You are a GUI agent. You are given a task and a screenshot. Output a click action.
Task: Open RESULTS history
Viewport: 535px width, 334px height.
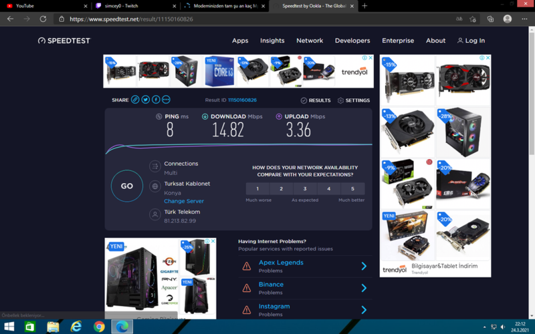(316, 100)
